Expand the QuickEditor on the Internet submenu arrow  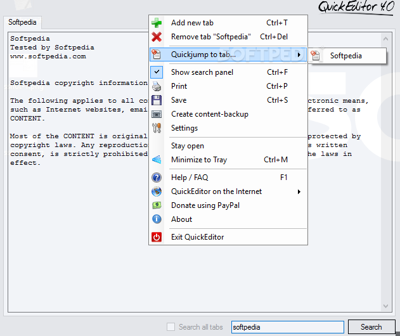(299, 191)
